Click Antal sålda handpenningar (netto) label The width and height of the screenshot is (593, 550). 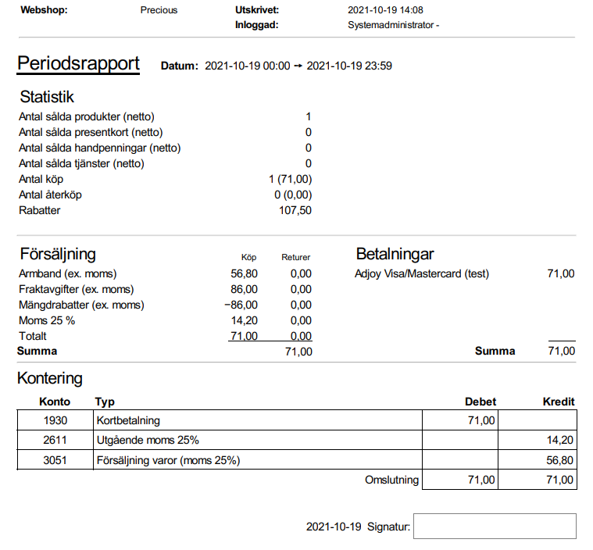click(100, 148)
